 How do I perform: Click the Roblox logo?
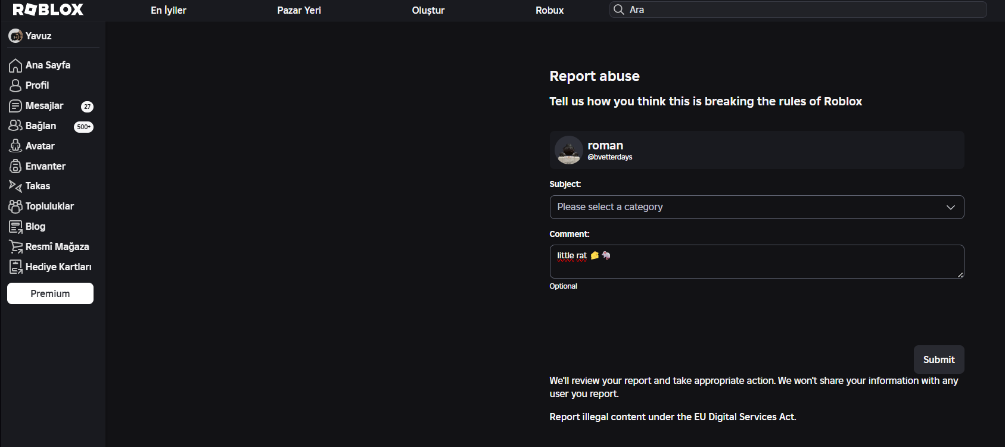click(x=48, y=10)
